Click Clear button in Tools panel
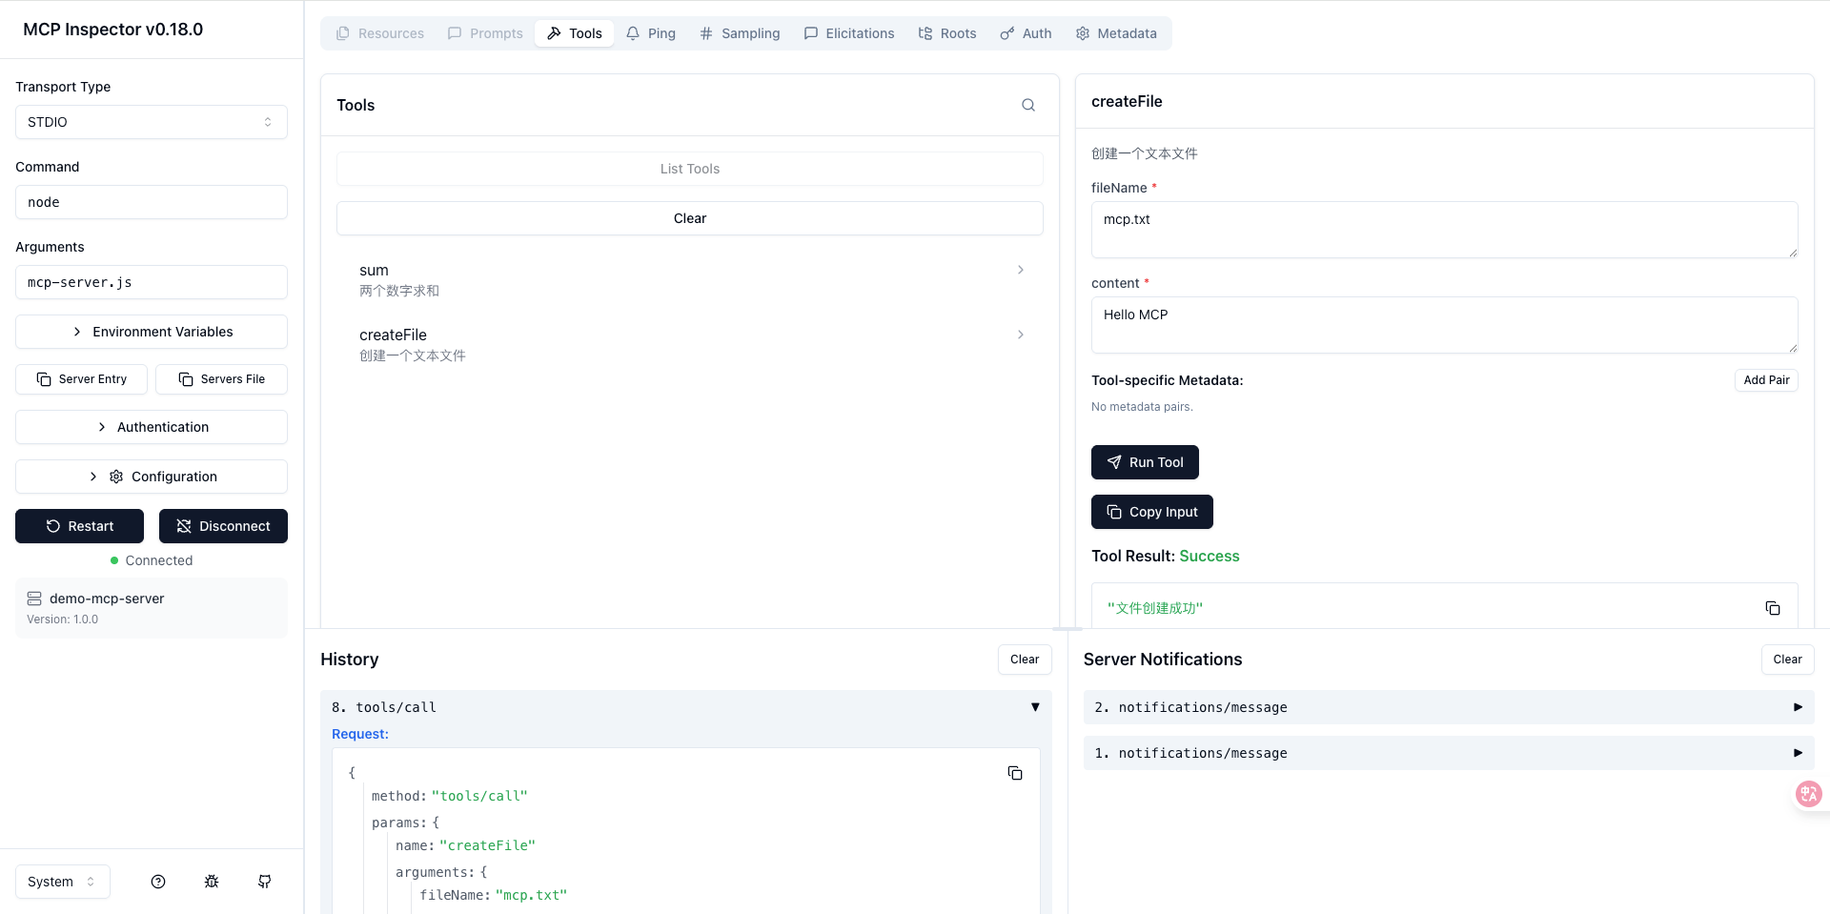 (x=690, y=218)
